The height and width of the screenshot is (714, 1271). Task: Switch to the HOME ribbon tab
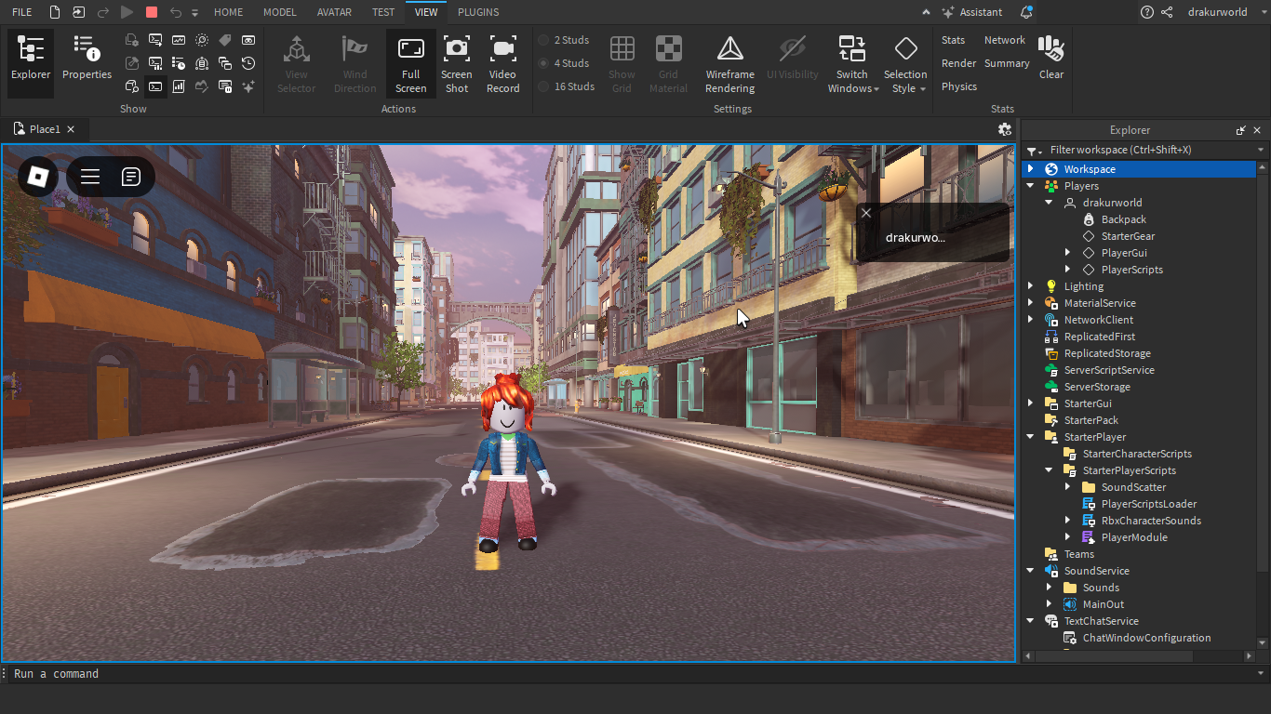[228, 12]
